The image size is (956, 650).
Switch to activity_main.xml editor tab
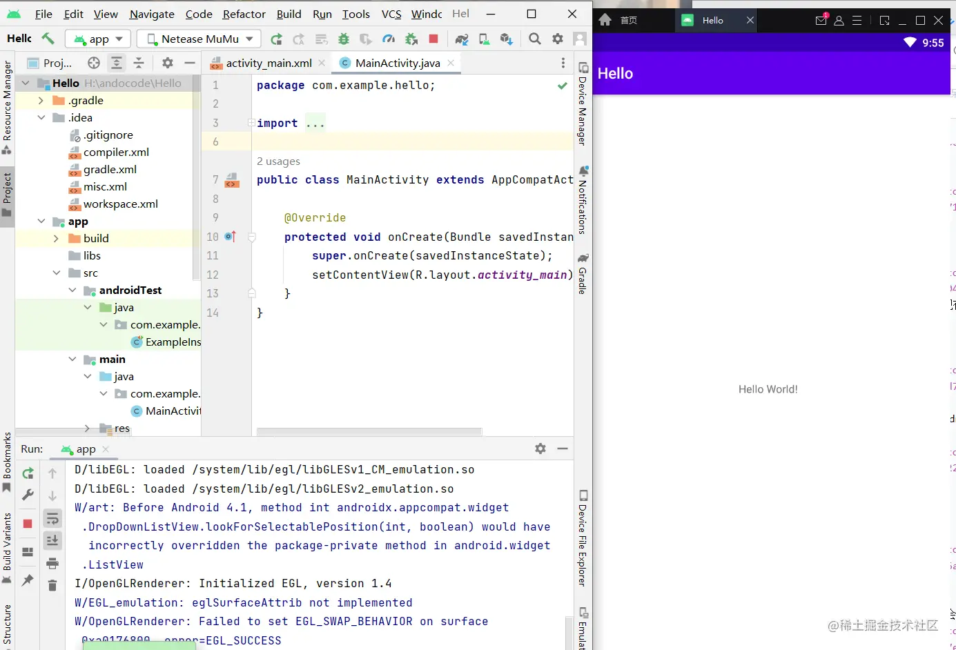[x=269, y=63]
